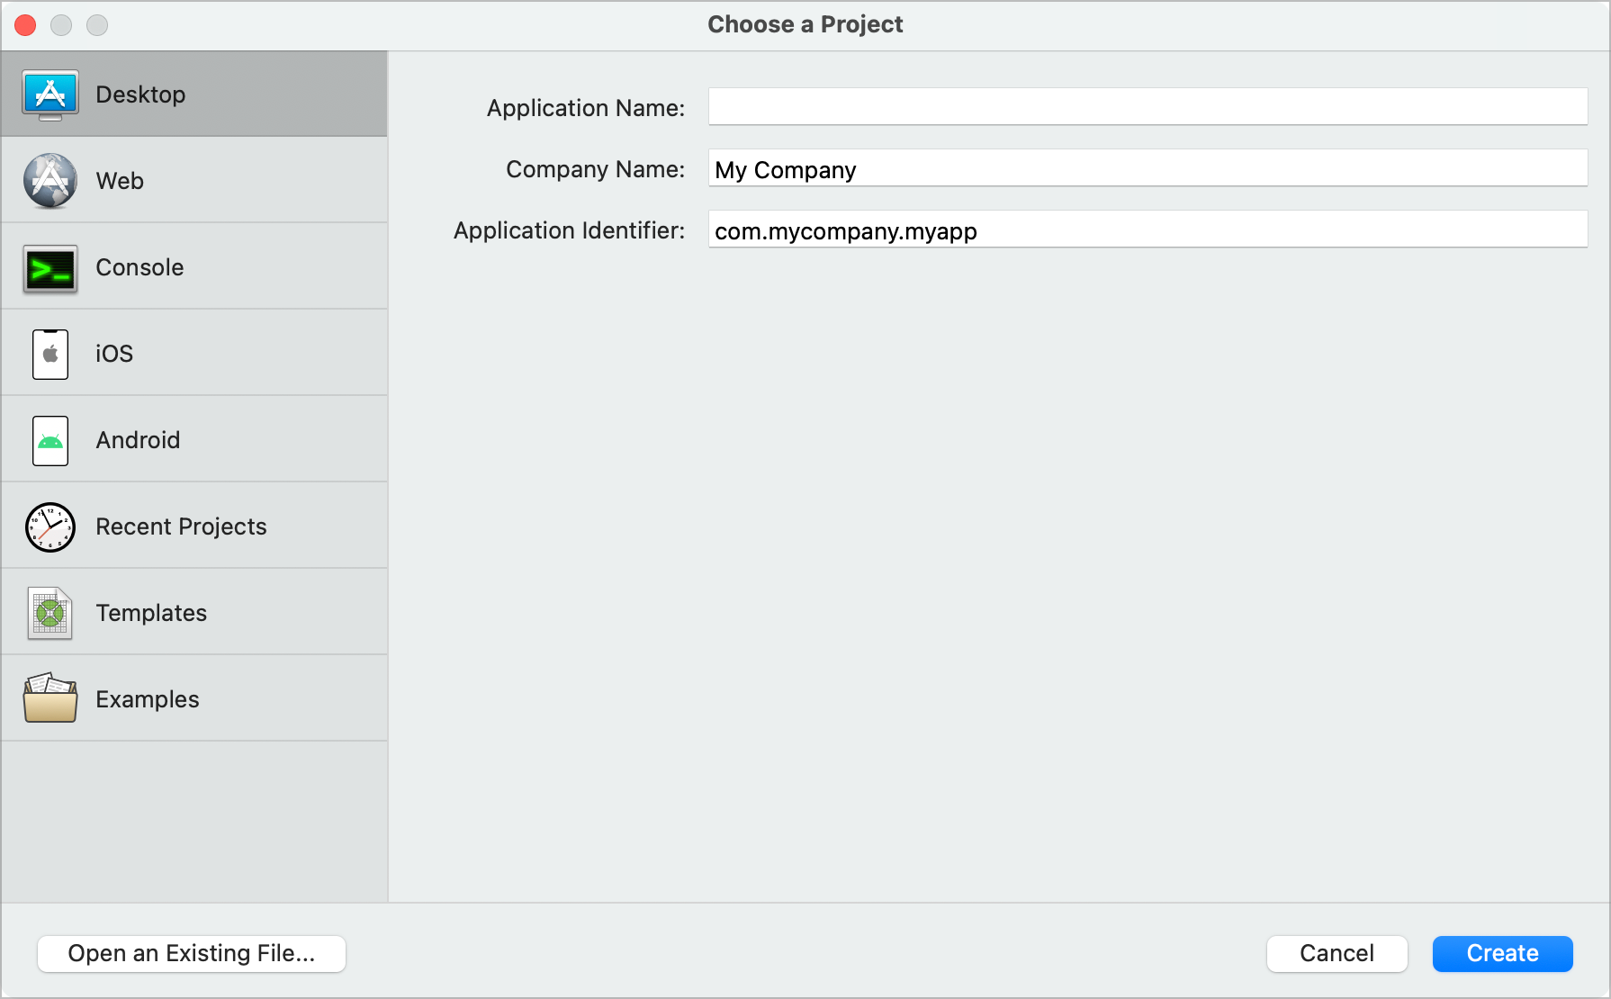Screen dimensions: 1611x999
Task: Click the Templates document icon
Action: click(x=50, y=613)
